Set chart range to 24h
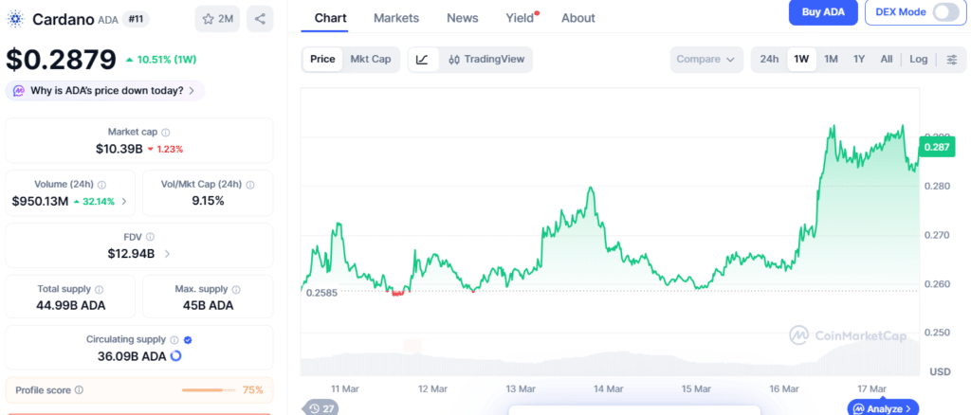Viewport: 971px width, 415px height. [x=769, y=60]
